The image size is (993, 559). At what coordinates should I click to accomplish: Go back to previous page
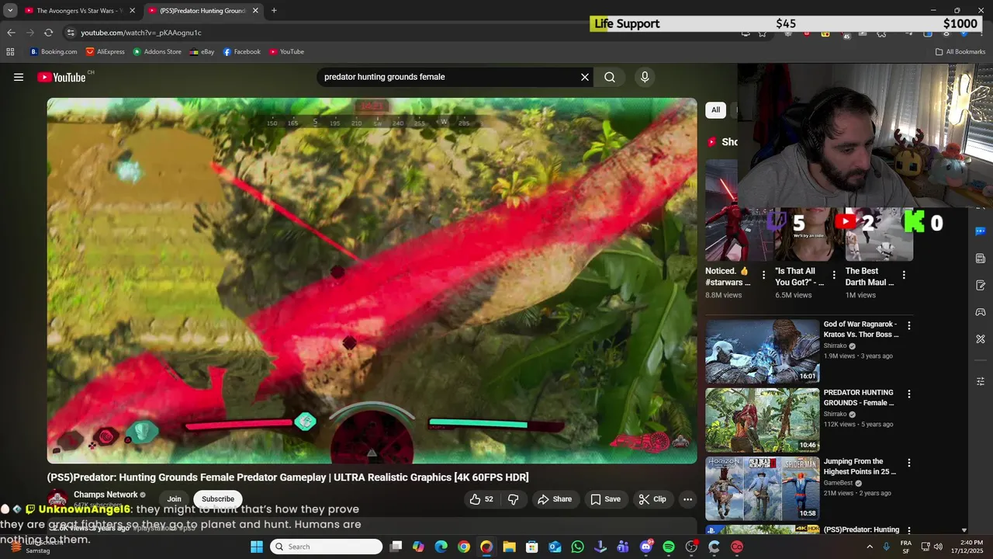[11, 33]
